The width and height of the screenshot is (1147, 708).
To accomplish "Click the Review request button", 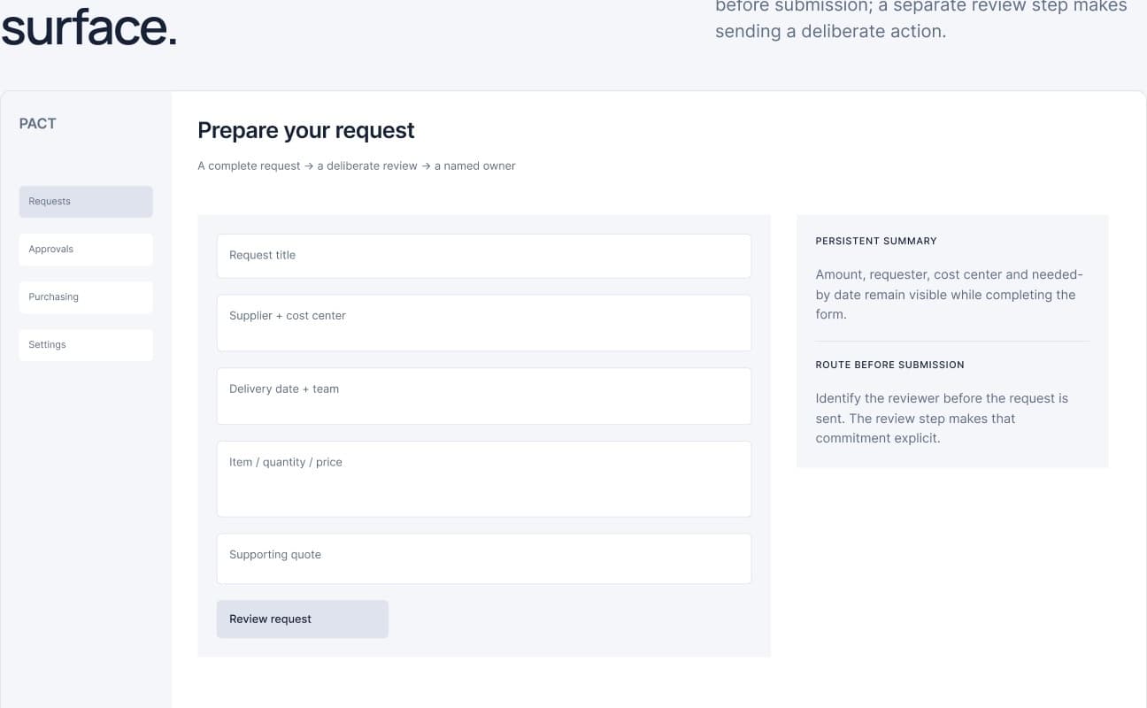I will point(303,619).
